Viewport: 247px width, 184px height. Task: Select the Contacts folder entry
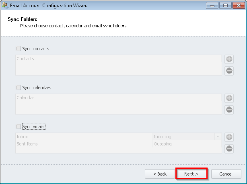[25, 59]
